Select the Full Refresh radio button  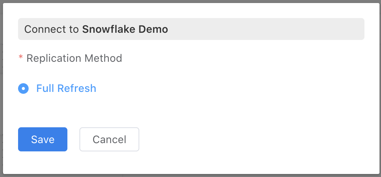coord(23,88)
